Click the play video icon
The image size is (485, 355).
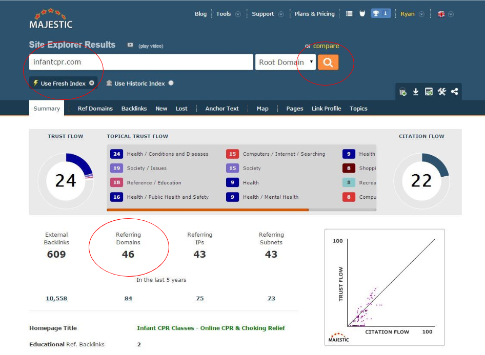130,45
